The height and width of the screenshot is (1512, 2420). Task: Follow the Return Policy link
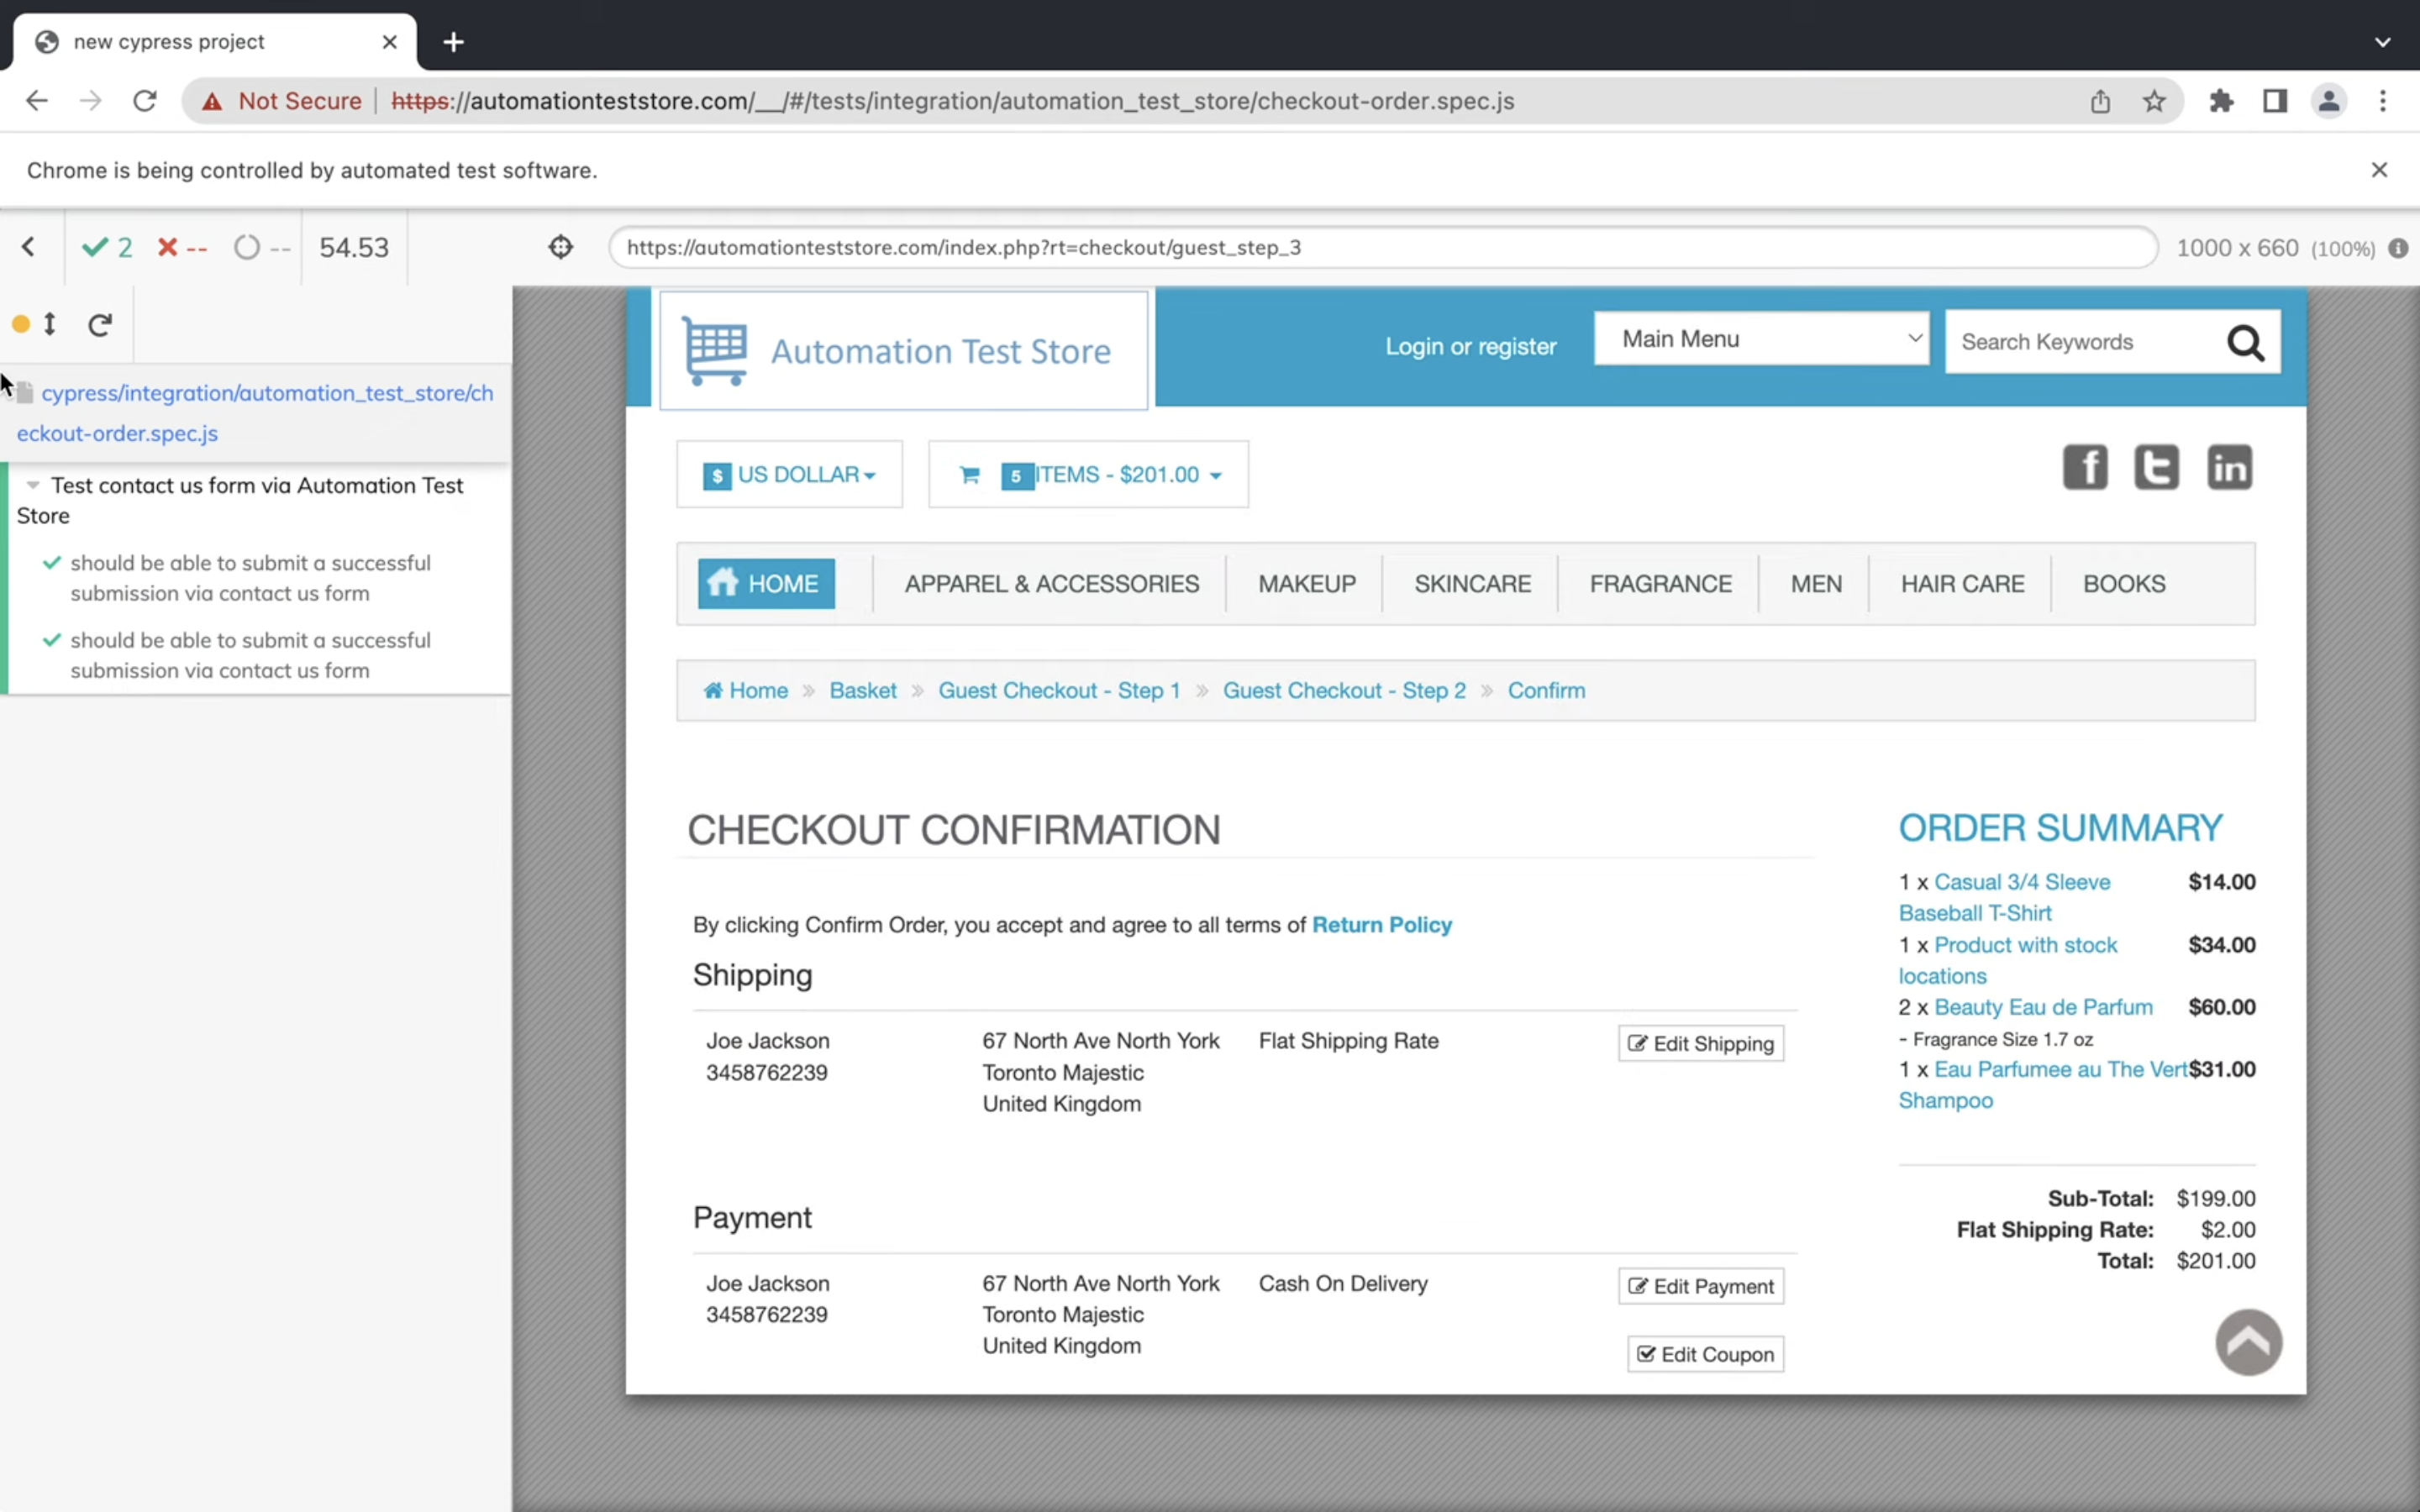(x=1381, y=925)
